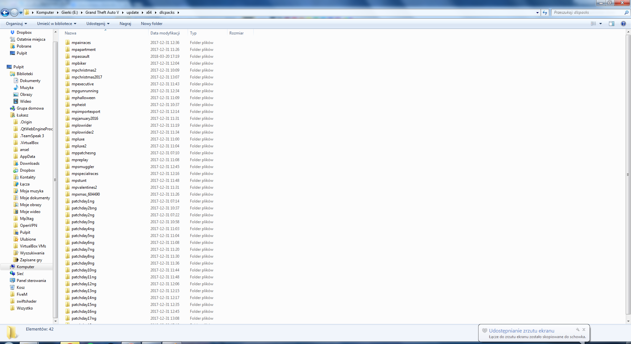
Task: Click the Grupa domowa icon
Action: (12, 108)
